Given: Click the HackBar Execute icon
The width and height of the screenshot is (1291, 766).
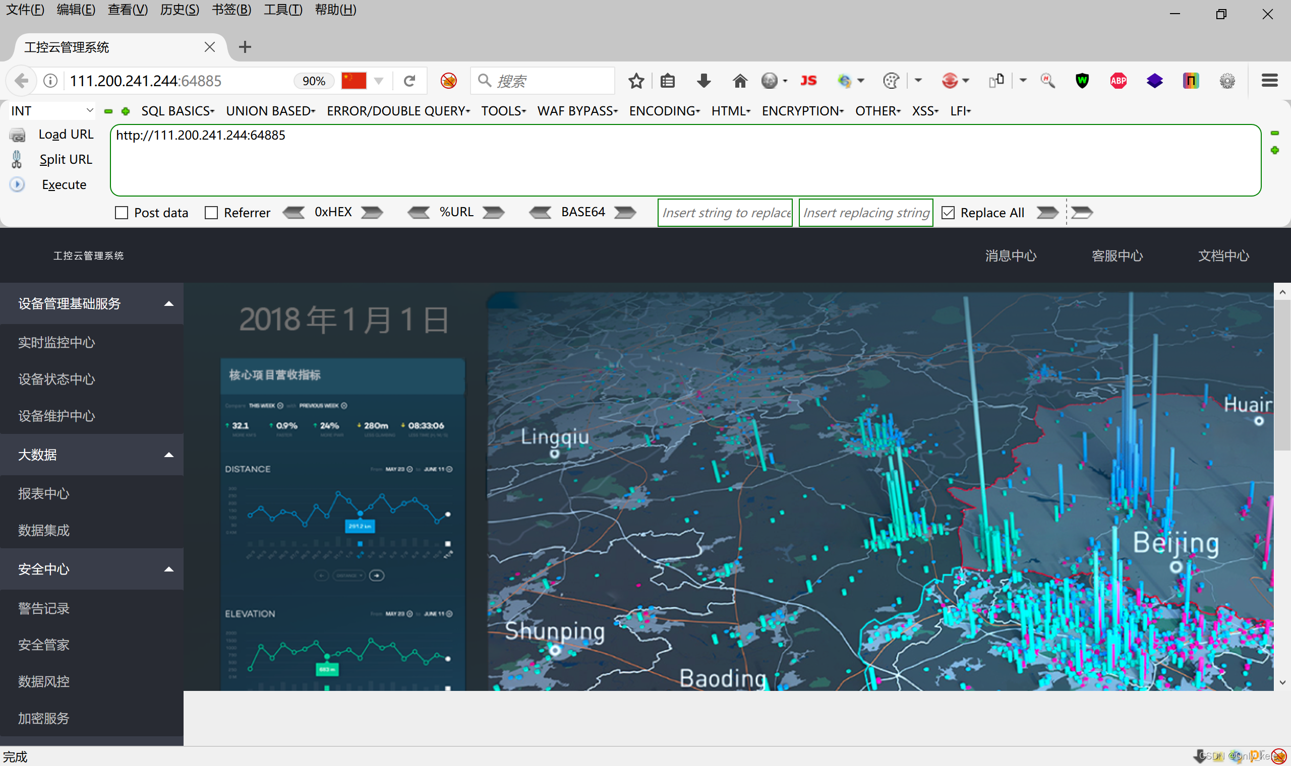Looking at the screenshot, I should (x=17, y=185).
